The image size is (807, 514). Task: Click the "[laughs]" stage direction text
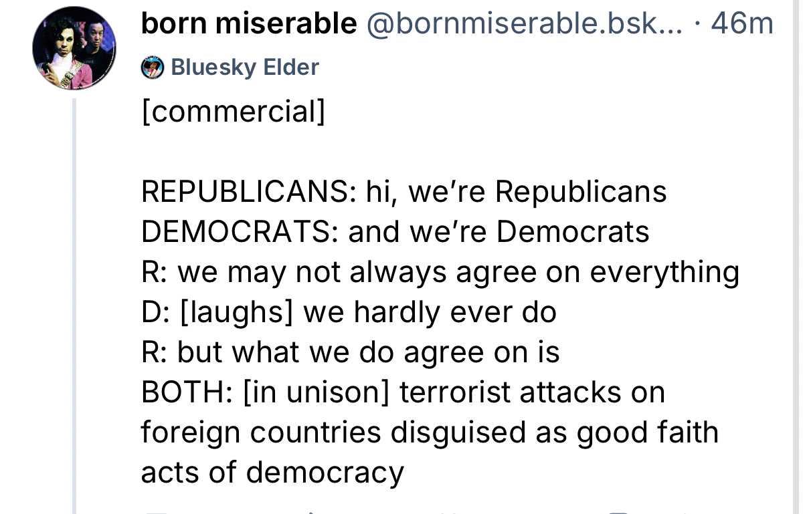tap(237, 312)
